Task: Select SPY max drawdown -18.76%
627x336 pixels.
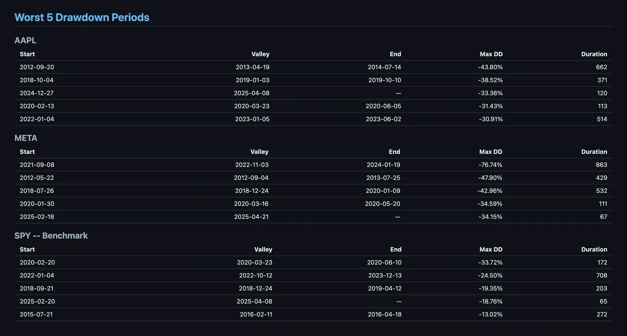Action: [x=491, y=302]
